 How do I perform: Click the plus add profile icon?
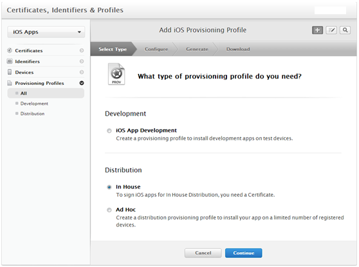[317, 30]
